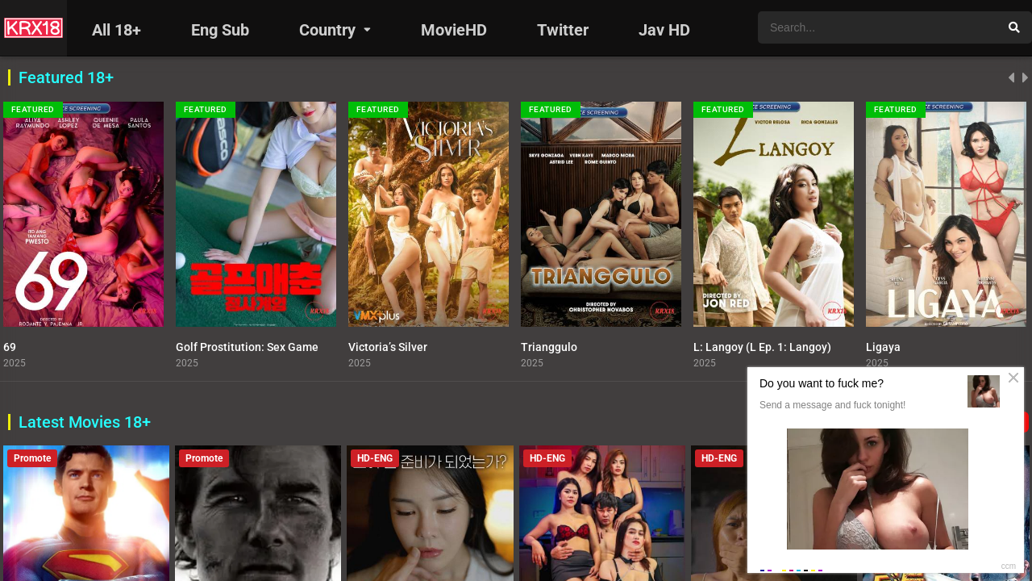Open the All 18+ menu item
This screenshot has height=581, width=1032.
pos(116,30)
